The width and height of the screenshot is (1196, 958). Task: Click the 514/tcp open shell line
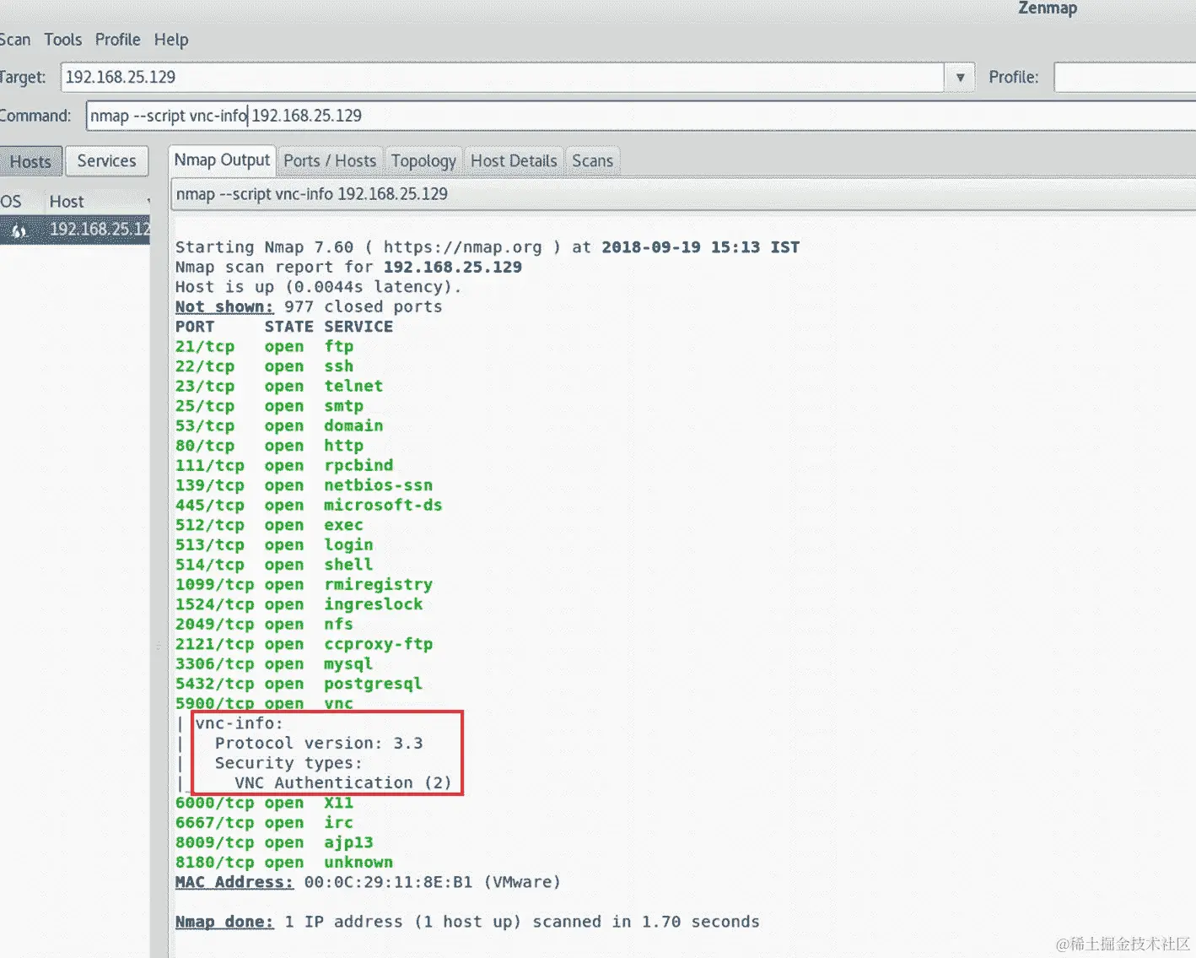pyautogui.click(x=274, y=565)
